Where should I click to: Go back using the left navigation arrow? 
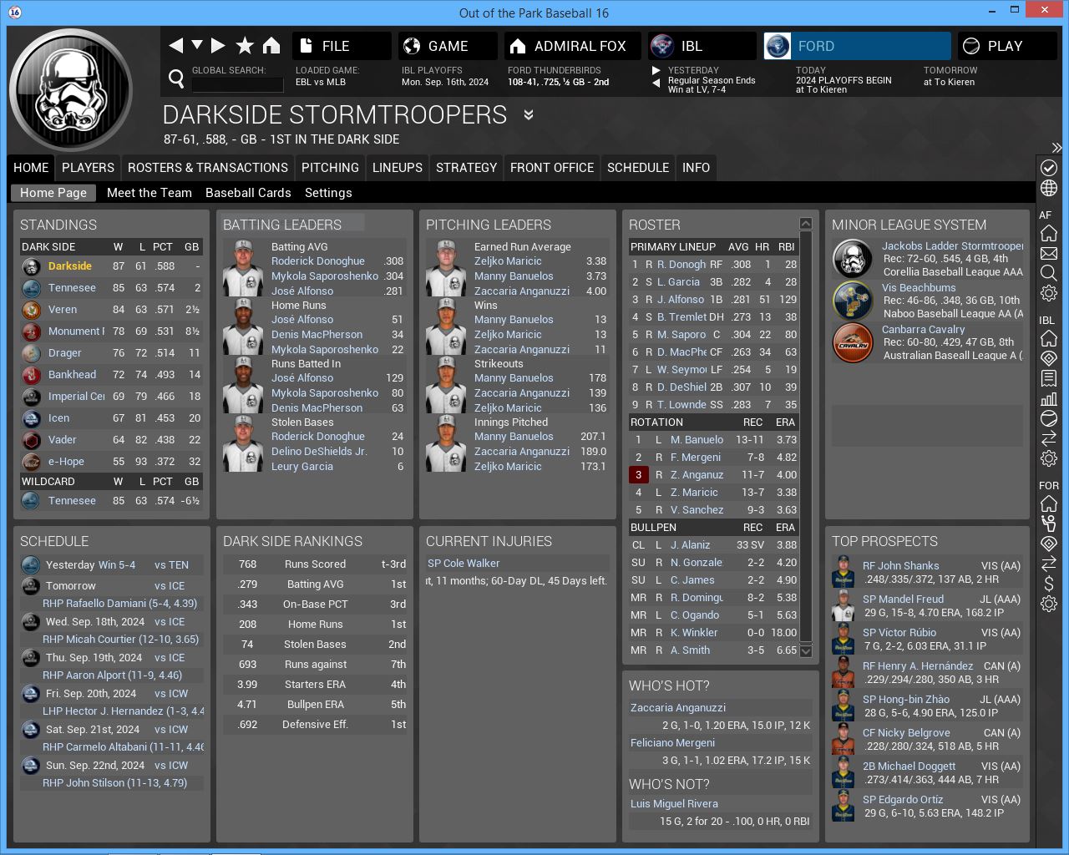[x=176, y=46]
